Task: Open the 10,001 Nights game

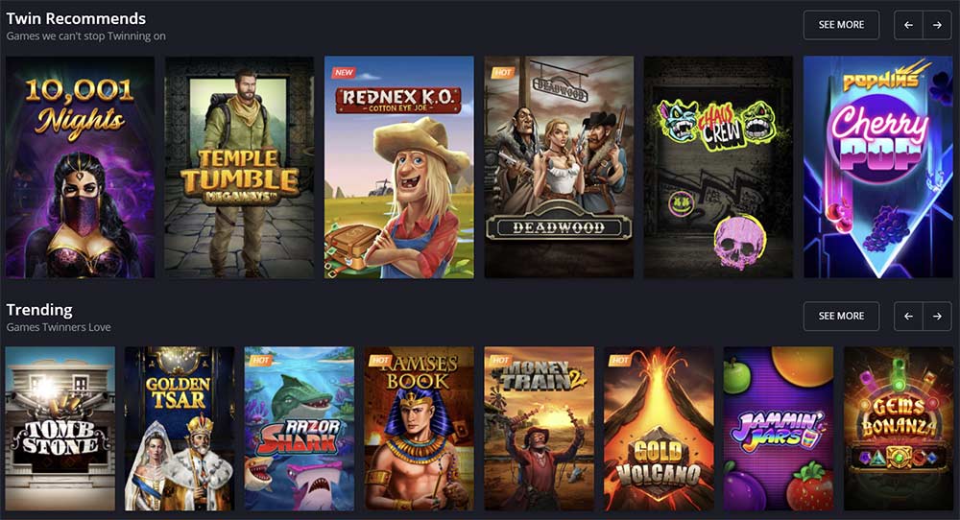Action: tap(81, 168)
